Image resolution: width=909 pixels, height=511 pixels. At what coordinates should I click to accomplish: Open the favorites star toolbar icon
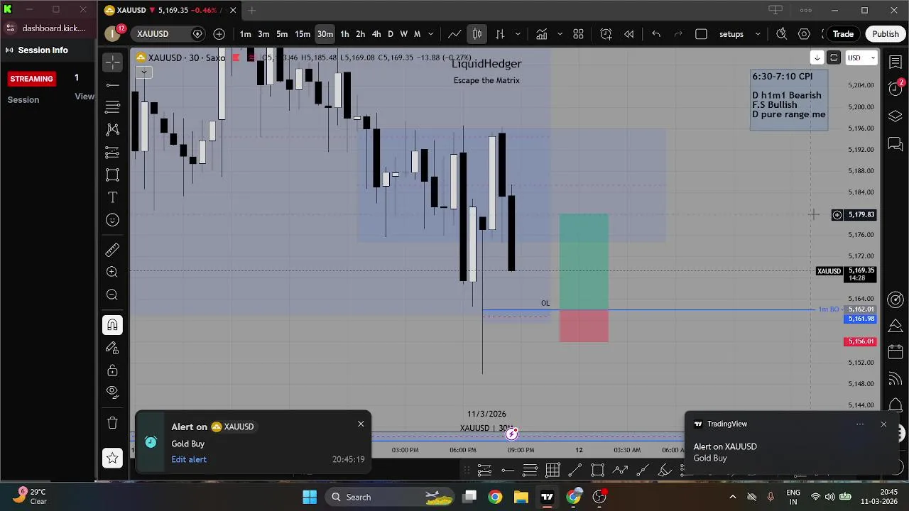[112, 458]
